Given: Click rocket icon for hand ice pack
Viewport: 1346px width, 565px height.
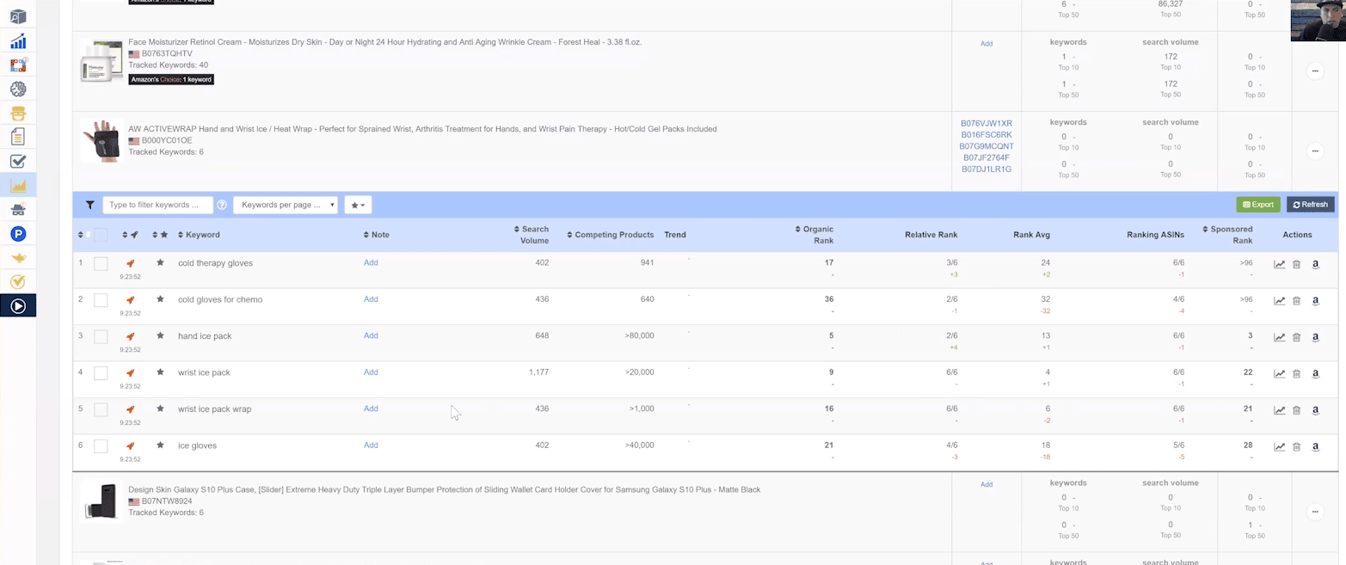Looking at the screenshot, I should 131,336.
